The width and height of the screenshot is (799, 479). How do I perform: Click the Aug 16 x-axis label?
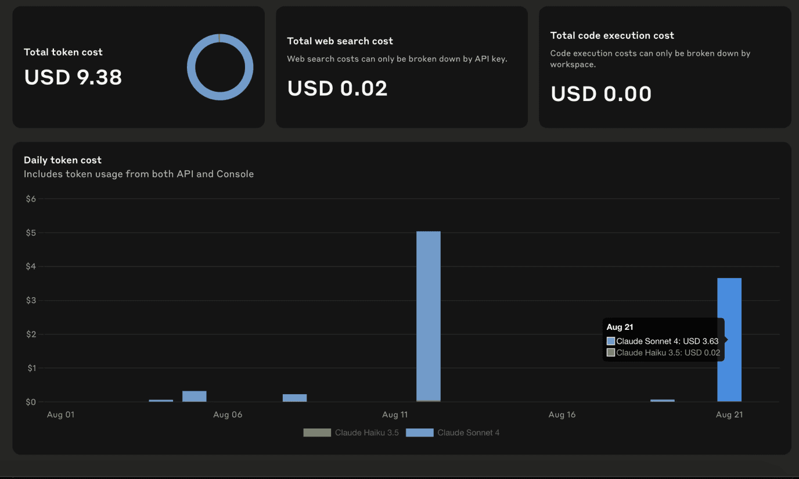click(562, 415)
